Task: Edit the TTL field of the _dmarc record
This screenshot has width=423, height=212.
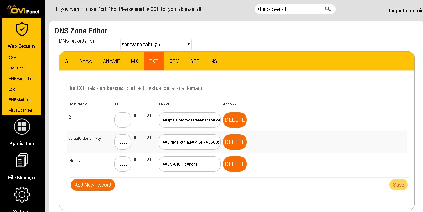Action: [122, 164]
